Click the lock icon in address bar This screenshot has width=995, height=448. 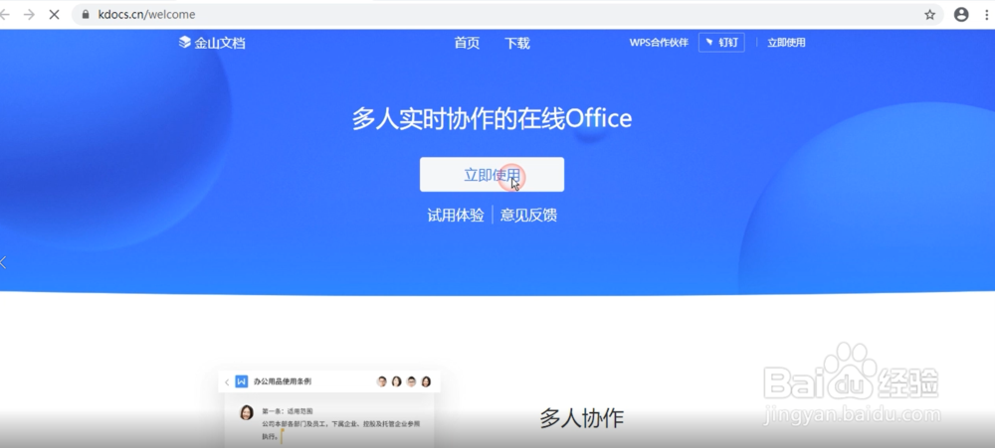pos(86,14)
